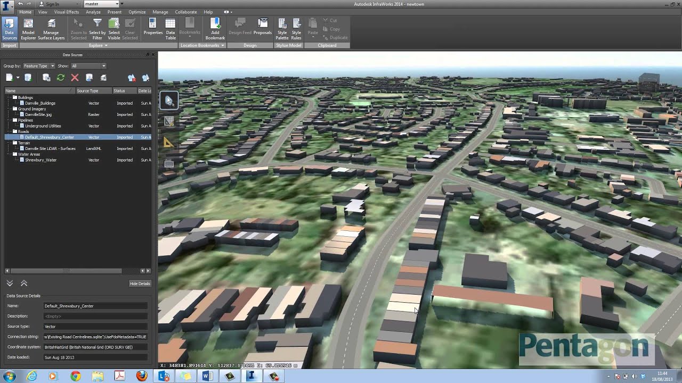682x383 pixels.
Task: Open the Style Rules editor
Action: click(x=296, y=29)
